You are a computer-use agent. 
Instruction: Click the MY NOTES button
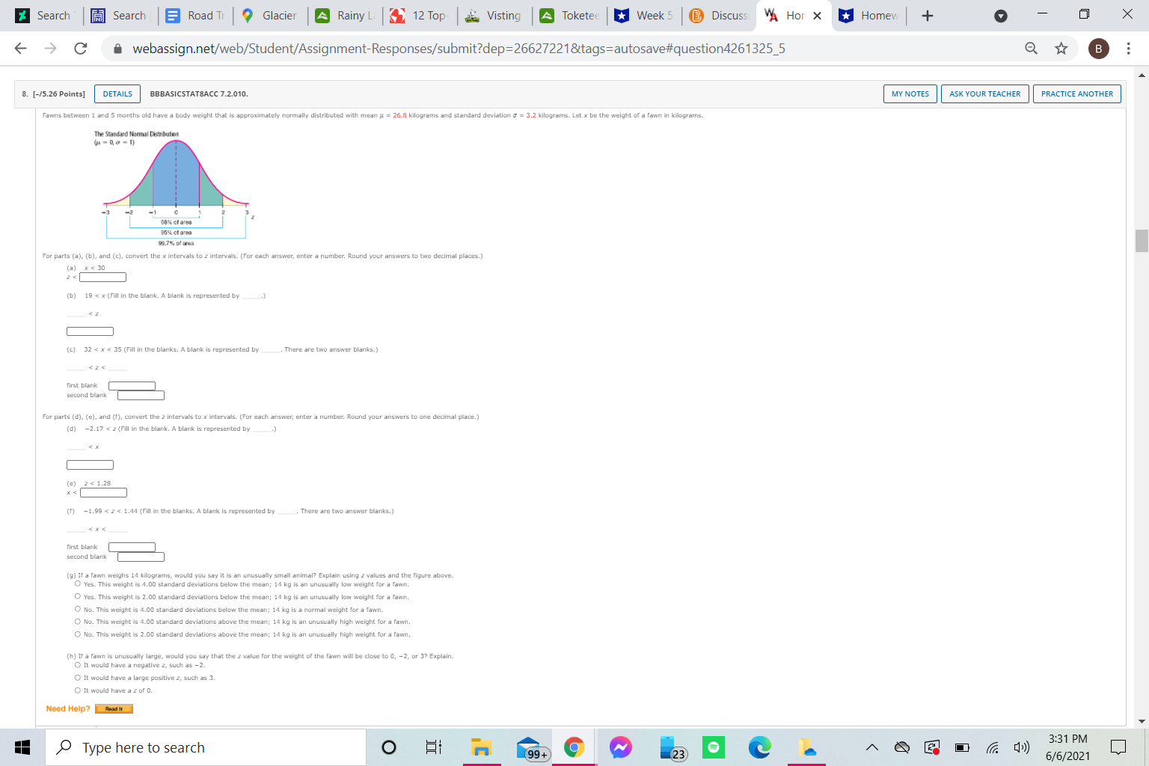point(910,94)
